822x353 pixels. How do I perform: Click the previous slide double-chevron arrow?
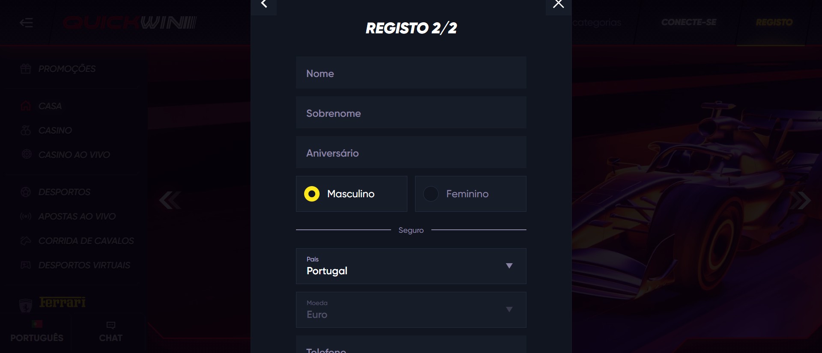(170, 200)
